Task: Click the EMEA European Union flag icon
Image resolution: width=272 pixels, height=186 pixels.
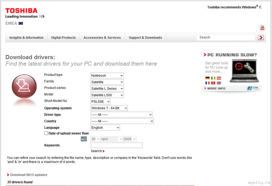Action: coord(21,23)
